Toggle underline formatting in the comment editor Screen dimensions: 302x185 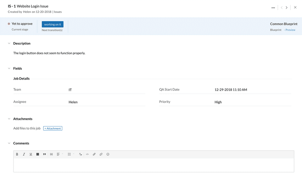click(x=31, y=154)
